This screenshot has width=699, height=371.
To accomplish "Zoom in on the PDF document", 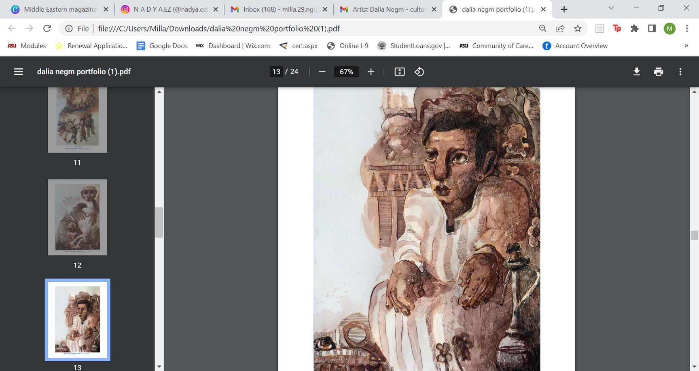I will click(x=371, y=72).
